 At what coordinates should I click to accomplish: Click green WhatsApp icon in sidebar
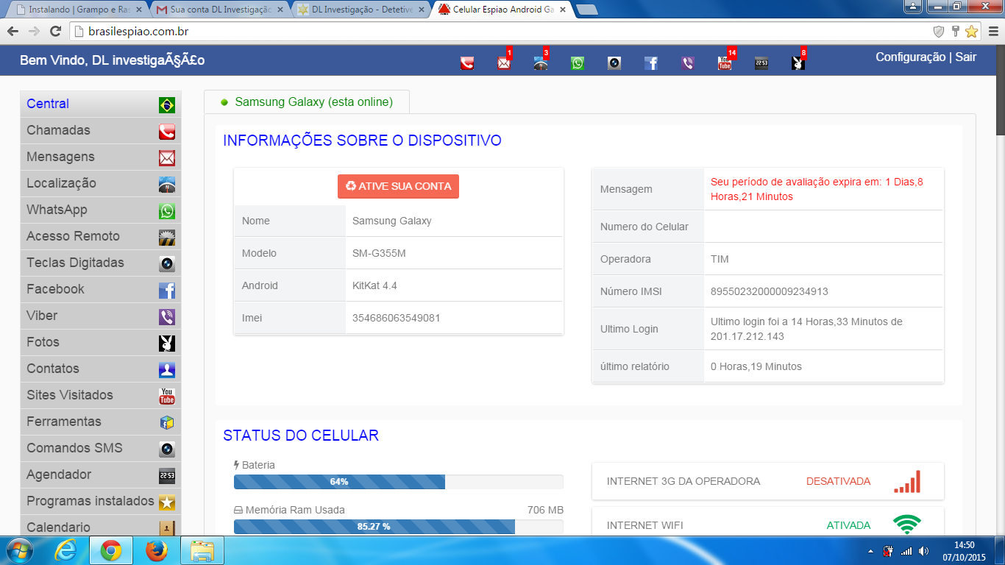[167, 211]
